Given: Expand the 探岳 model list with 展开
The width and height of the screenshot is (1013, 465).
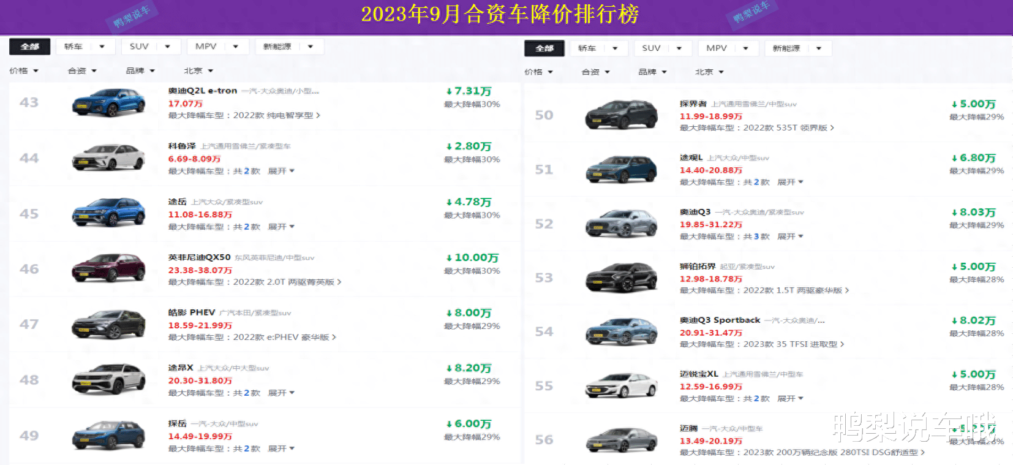Looking at the screenshot, I should pos(281,448).
